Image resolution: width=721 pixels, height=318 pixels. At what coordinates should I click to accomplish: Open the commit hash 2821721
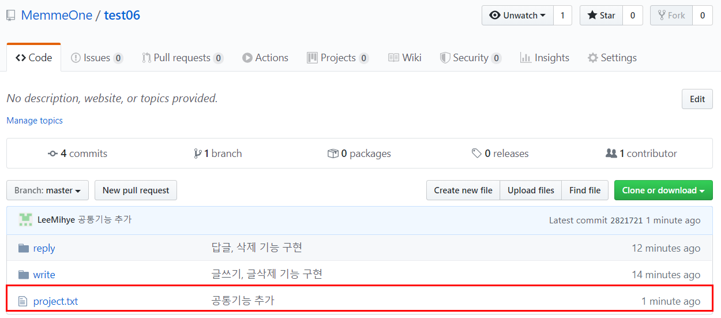(626, 220)
